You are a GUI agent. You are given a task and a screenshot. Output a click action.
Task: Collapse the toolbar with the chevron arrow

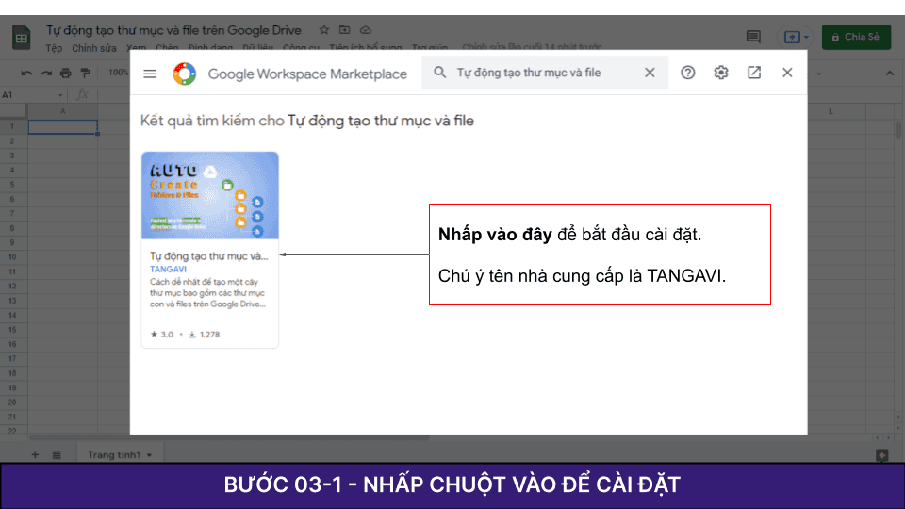click(x=888, y=73)
